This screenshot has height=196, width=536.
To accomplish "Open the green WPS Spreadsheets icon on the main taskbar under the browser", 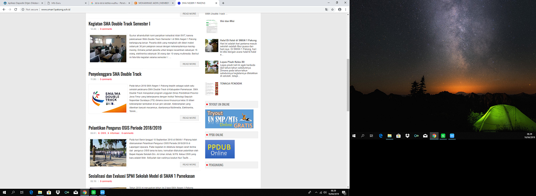I will [x=94, y=192].
